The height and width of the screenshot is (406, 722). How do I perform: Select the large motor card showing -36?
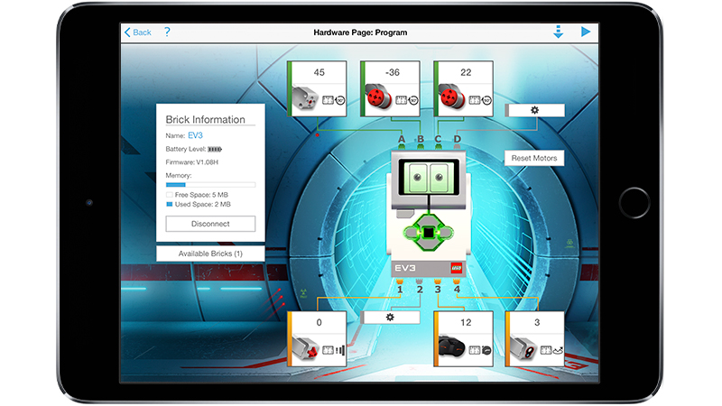(x=390, y=88)
